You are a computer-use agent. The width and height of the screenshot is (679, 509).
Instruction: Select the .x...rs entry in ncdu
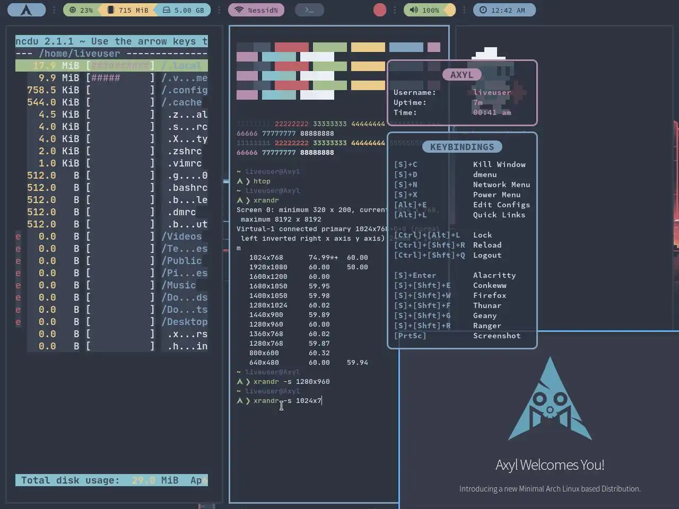[111, 334]
